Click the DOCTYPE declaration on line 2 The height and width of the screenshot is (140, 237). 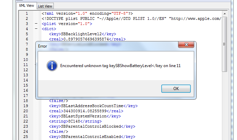[132, 18]
